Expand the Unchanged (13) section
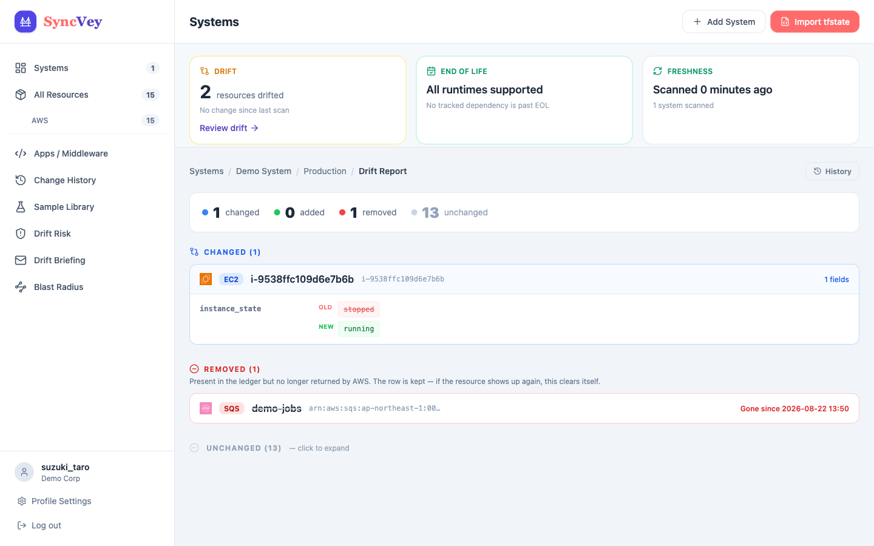 (269, 448)
